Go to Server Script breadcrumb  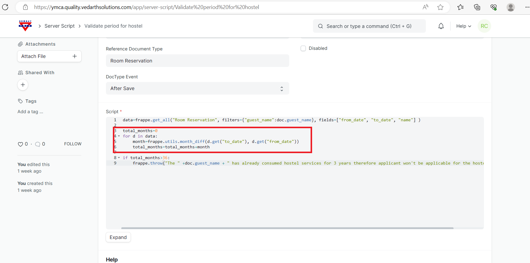click(x=60, y=26)
